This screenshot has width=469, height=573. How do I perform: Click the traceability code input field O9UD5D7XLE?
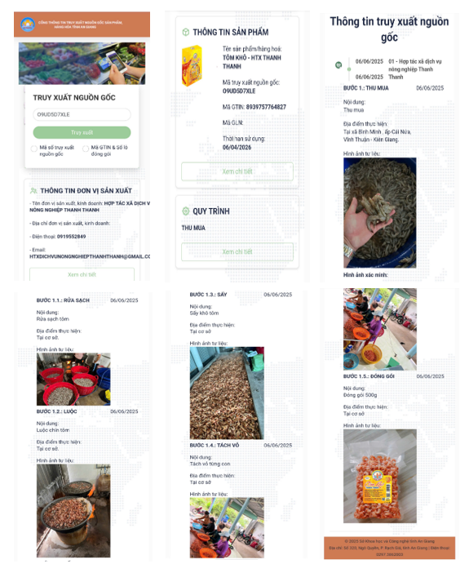pos(82,114)
